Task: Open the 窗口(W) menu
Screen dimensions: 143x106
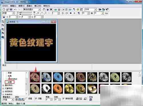Action: click(x=38, y=6)
